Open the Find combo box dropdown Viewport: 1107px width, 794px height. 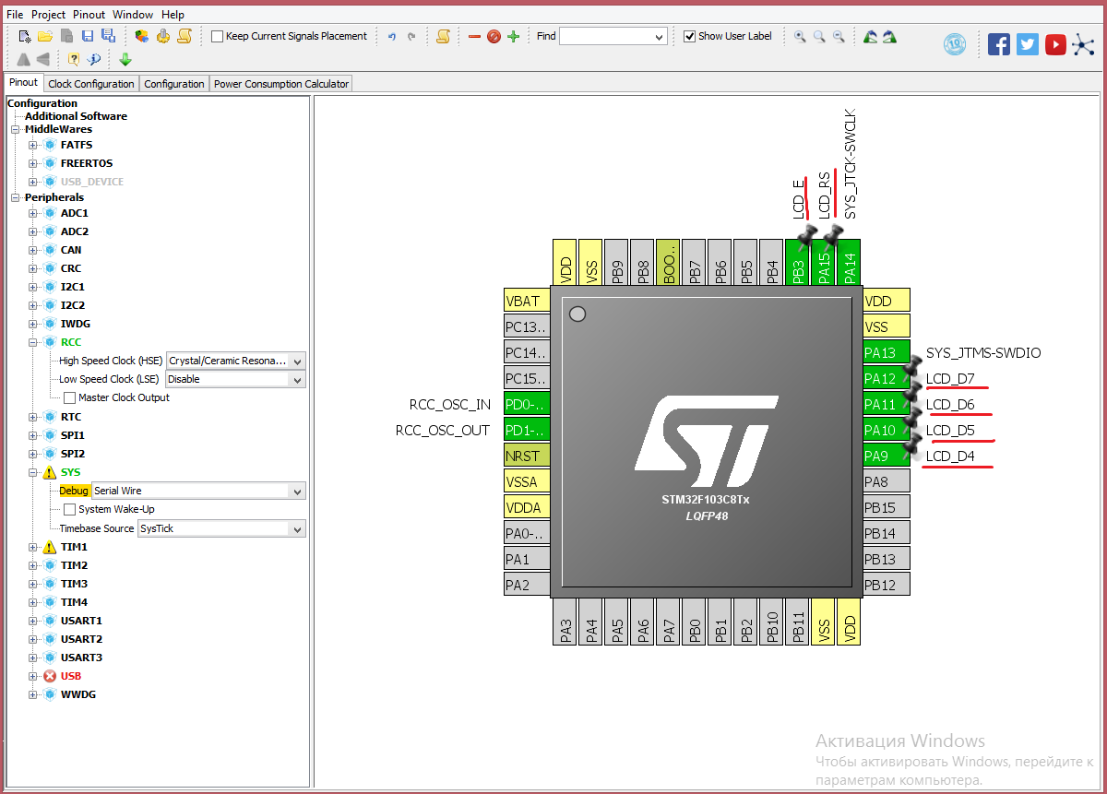(660, 37)
